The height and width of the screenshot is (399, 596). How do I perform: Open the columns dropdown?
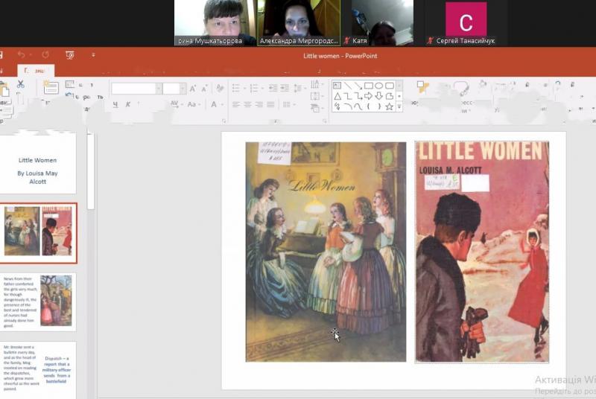288,105
